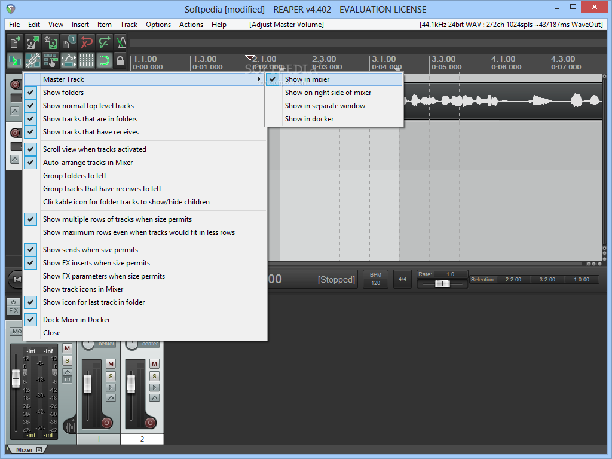
Task: Click the audio device info status text
Action: (512, 24)
